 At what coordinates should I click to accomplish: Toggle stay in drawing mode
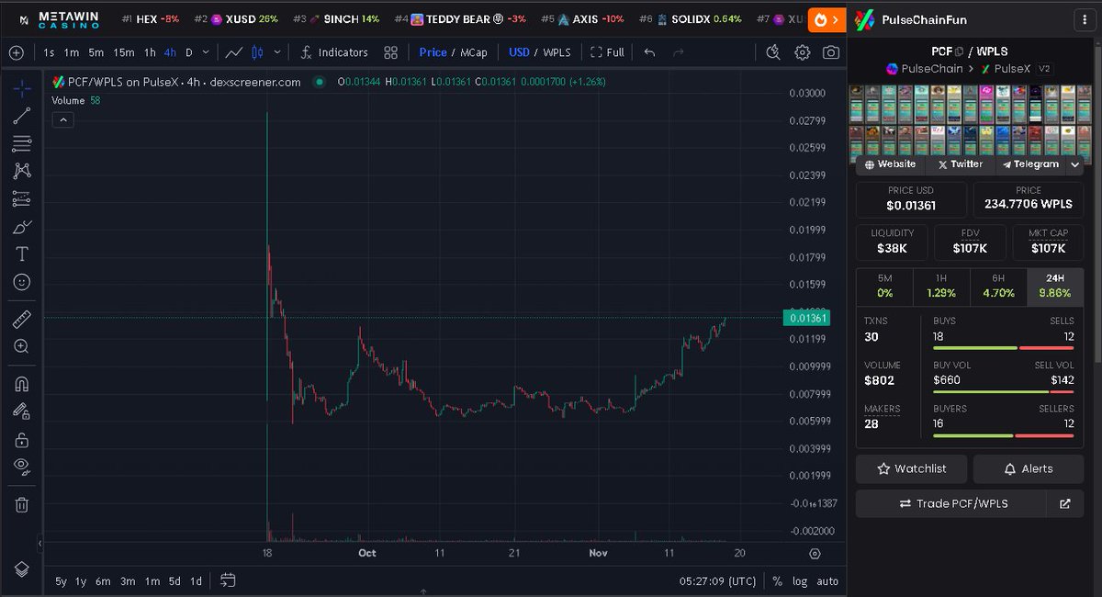22,411
